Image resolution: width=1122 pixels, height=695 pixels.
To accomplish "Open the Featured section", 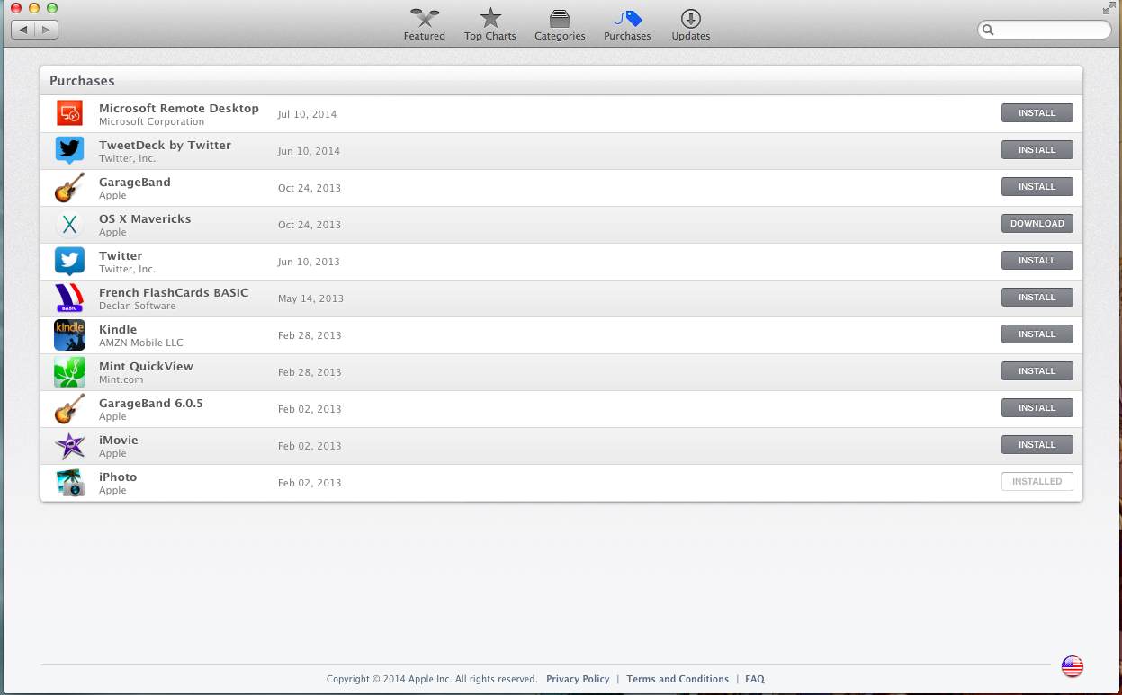I will (424, 24).
